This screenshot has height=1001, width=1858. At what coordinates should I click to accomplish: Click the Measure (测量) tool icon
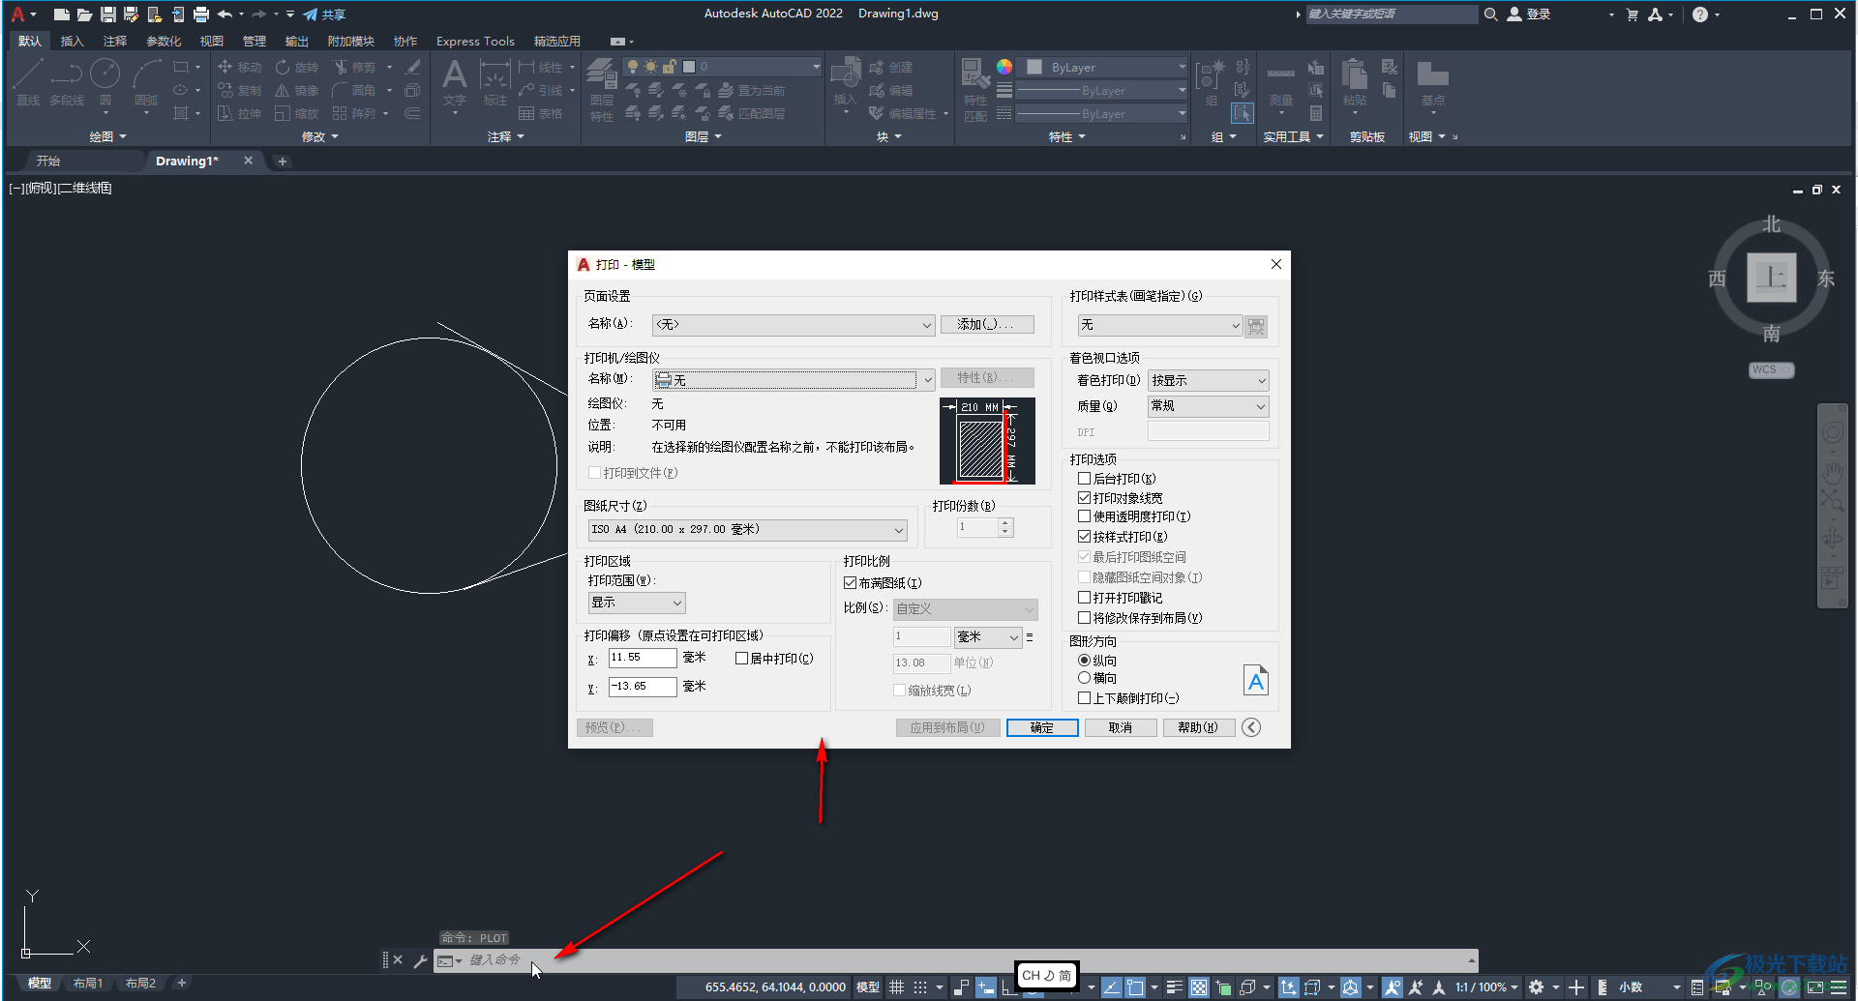tap(1281, 82)
